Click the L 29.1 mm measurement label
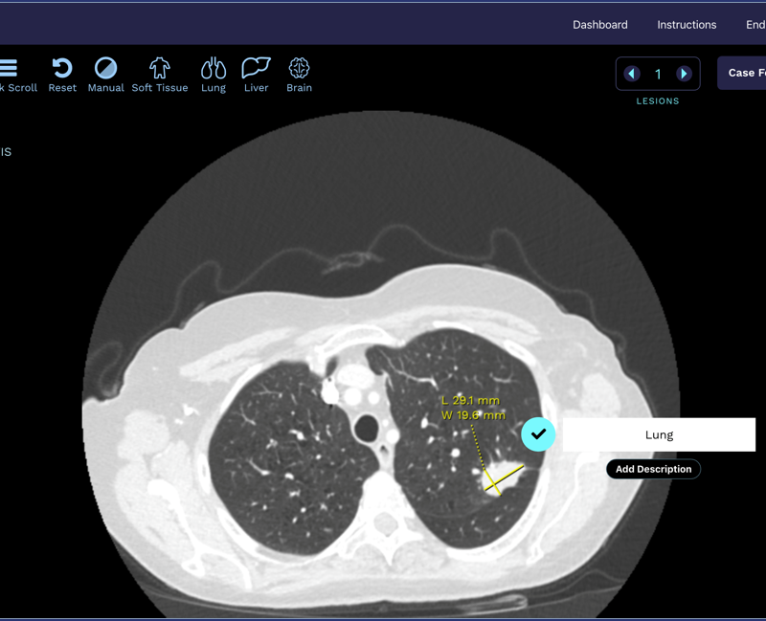Image resolution: width=766 pixels, height=621 pixels. [x=470, y=400]
